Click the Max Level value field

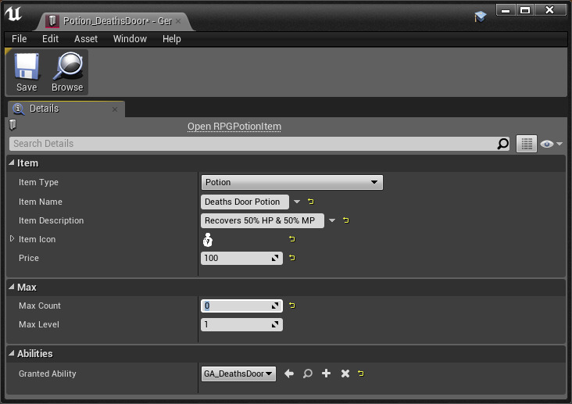point(241,324)
